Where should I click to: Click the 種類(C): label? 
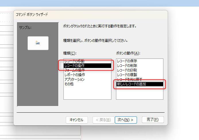(x=70, y=53)
